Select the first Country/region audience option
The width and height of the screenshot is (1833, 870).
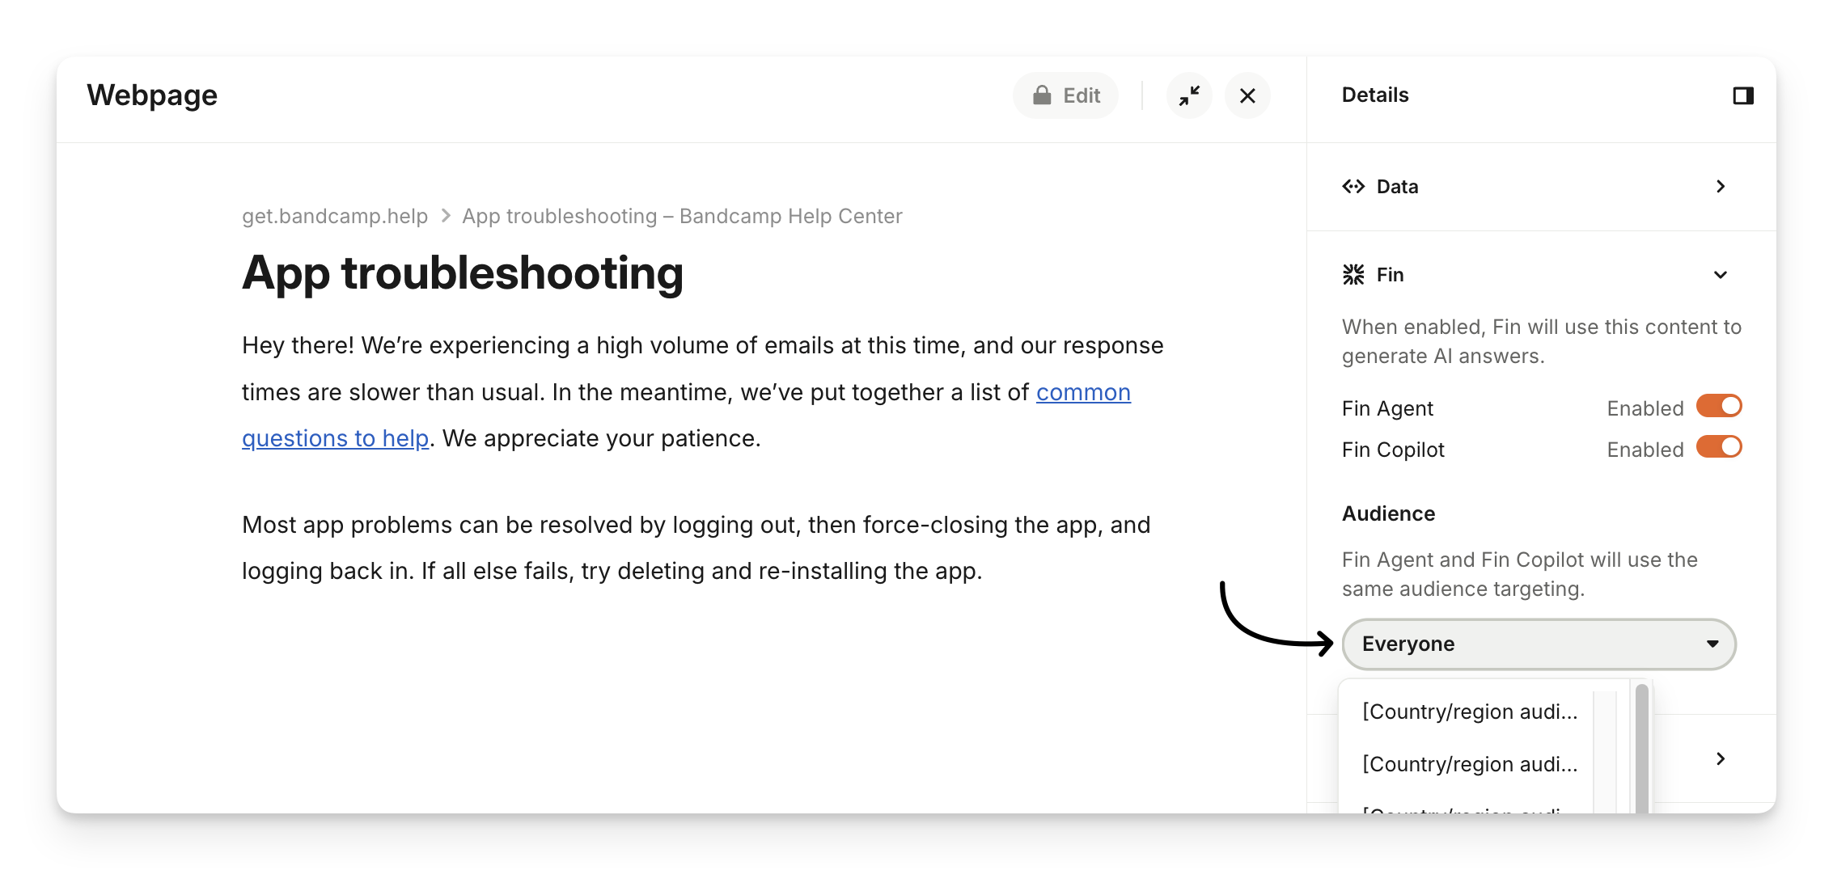[1470, 712]
